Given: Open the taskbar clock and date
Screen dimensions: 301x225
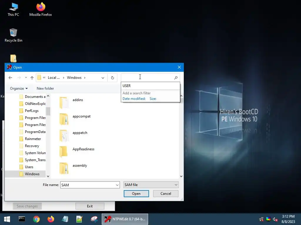Looking at the screenshot, I should click(x=288, y=219).
